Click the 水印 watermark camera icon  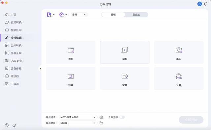pos(179,50)
